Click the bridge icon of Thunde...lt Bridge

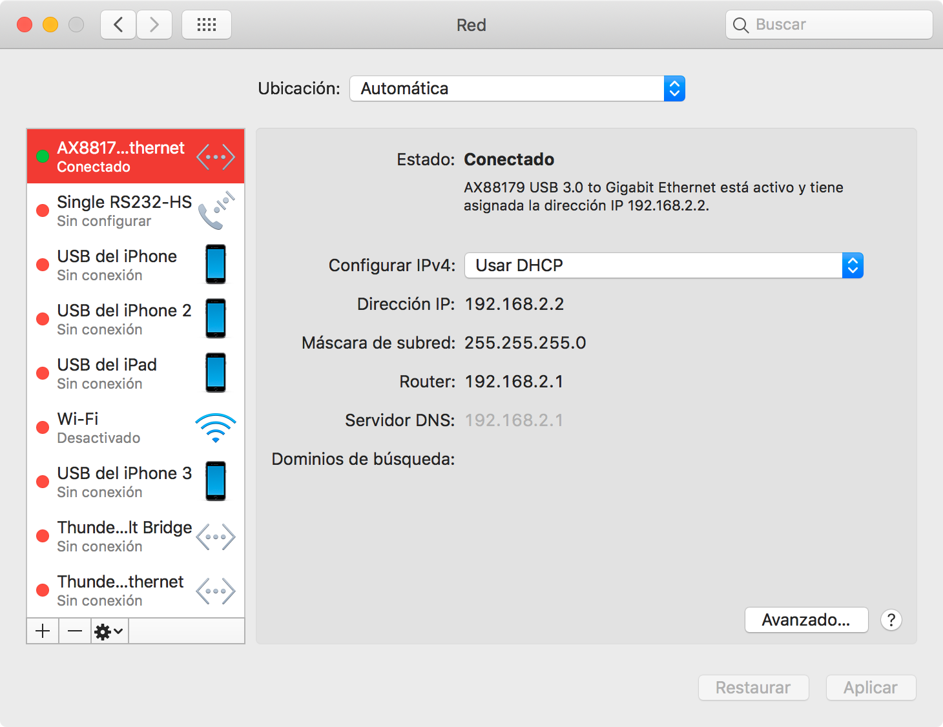coord(216,537)
